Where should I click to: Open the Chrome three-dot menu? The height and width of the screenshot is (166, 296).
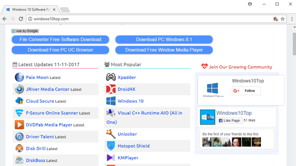[292, 19]
